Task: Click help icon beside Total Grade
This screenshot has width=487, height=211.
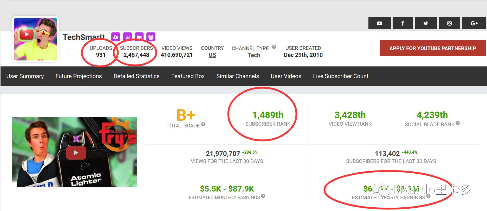Action: tap(203, 124)
